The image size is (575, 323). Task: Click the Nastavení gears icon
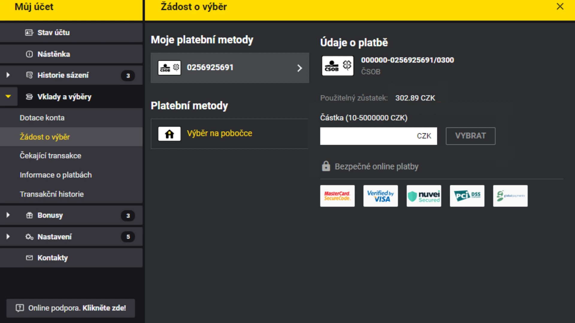pos(29,237)
